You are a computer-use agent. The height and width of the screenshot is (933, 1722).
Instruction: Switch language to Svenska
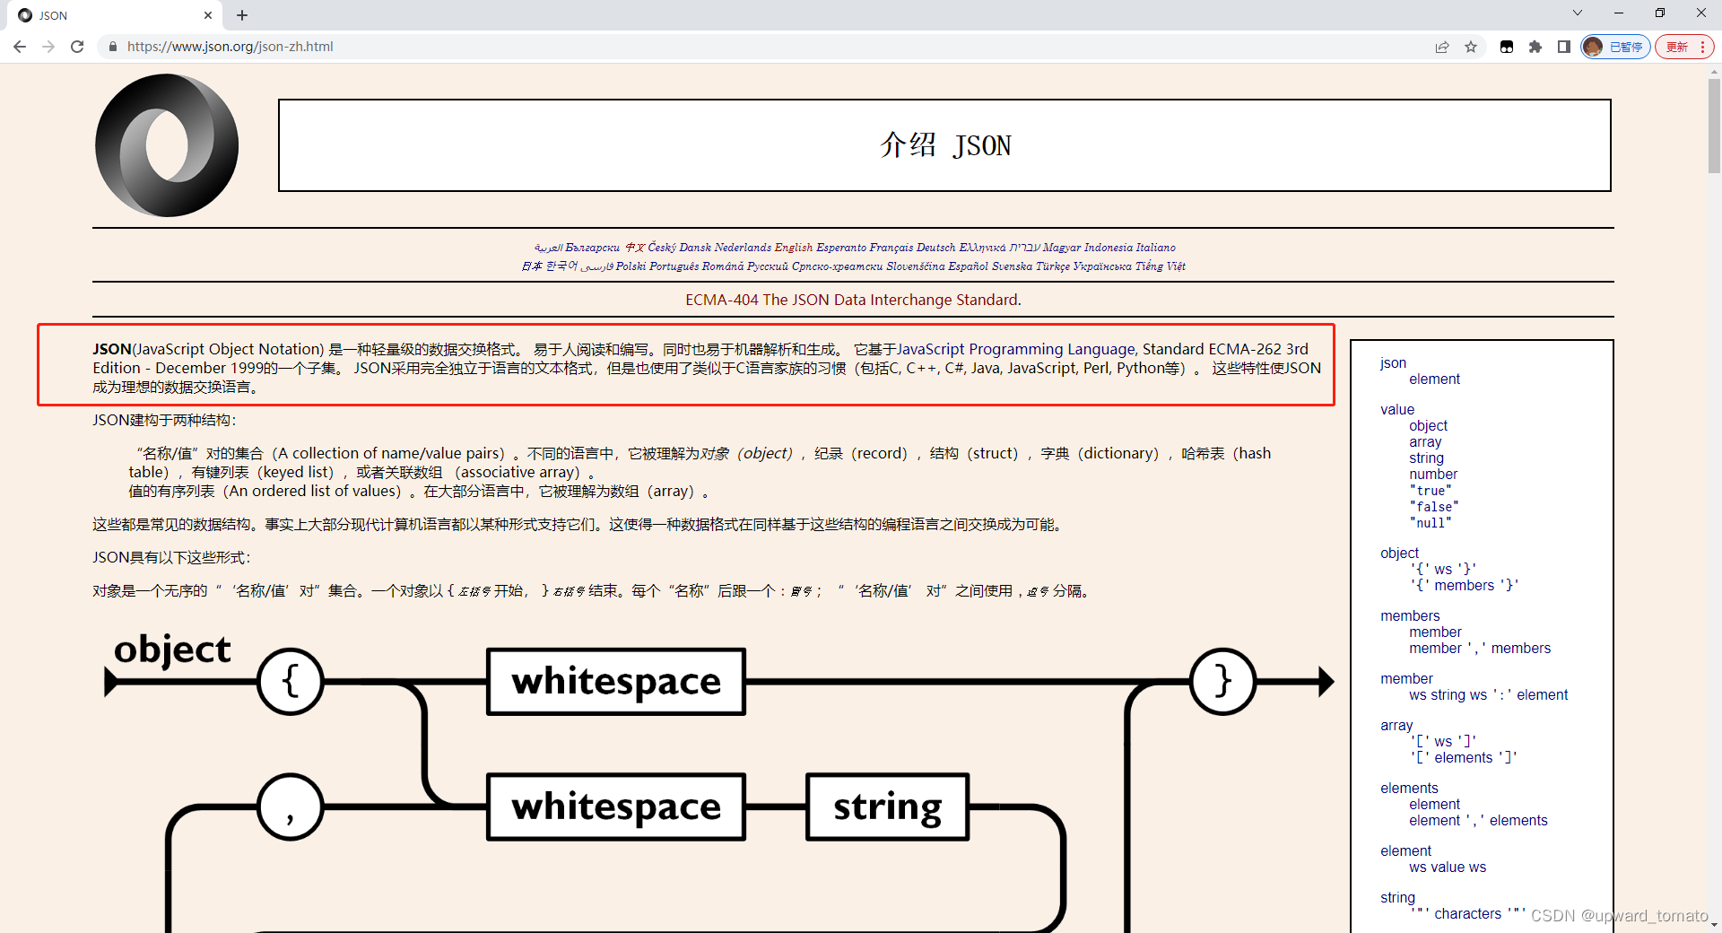coord(1012,266)
